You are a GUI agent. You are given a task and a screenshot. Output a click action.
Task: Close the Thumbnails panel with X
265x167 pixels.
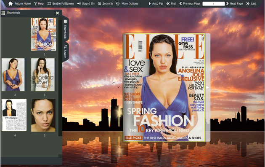58,13
